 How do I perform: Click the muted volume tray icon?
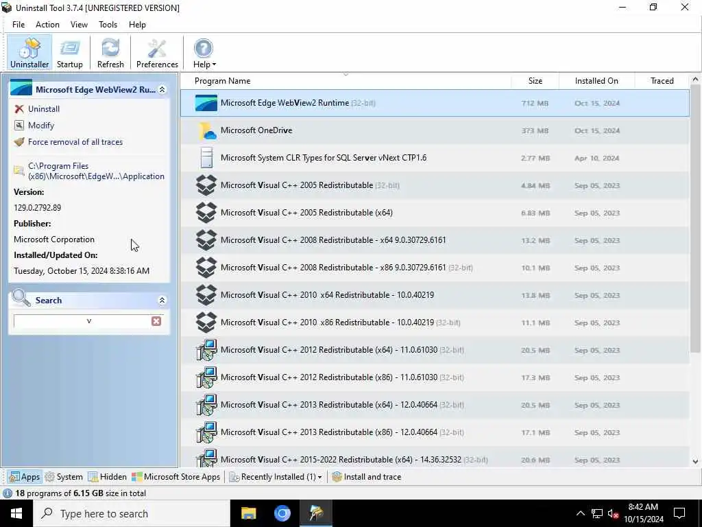pyautogui.click(x=614, y=513)
